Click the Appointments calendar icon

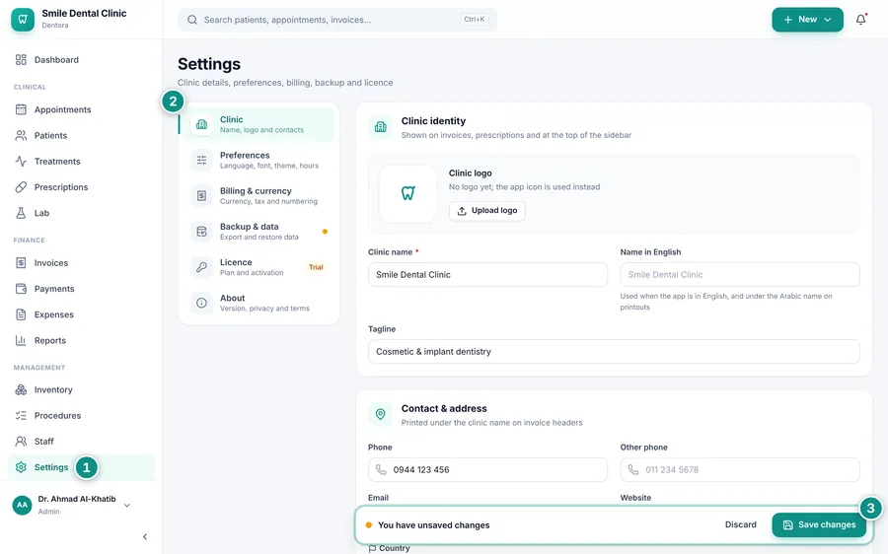[21, 109]
